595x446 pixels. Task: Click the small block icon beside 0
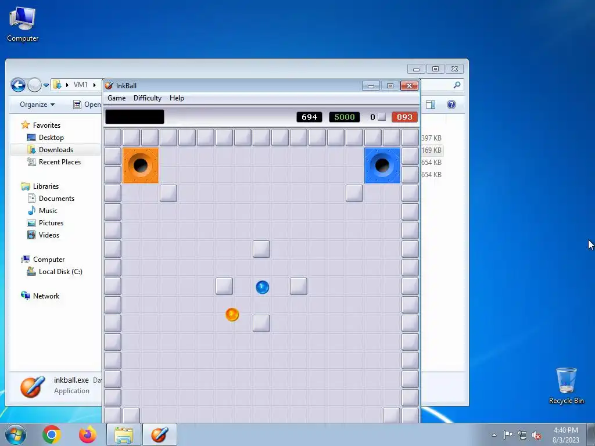382,117
